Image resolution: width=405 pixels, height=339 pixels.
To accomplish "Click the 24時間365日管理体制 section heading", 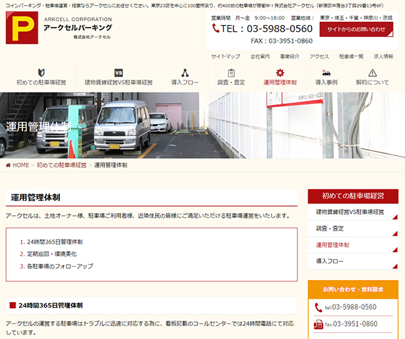I will pos(50,306).
